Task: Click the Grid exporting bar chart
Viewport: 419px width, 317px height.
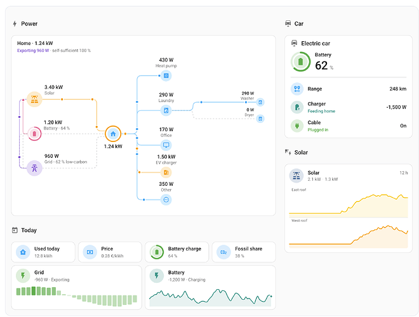Action: 76,296
